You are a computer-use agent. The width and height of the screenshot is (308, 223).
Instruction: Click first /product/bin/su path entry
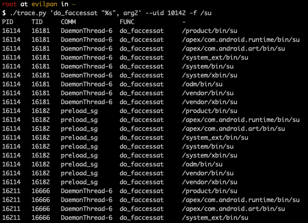(209, 31)
